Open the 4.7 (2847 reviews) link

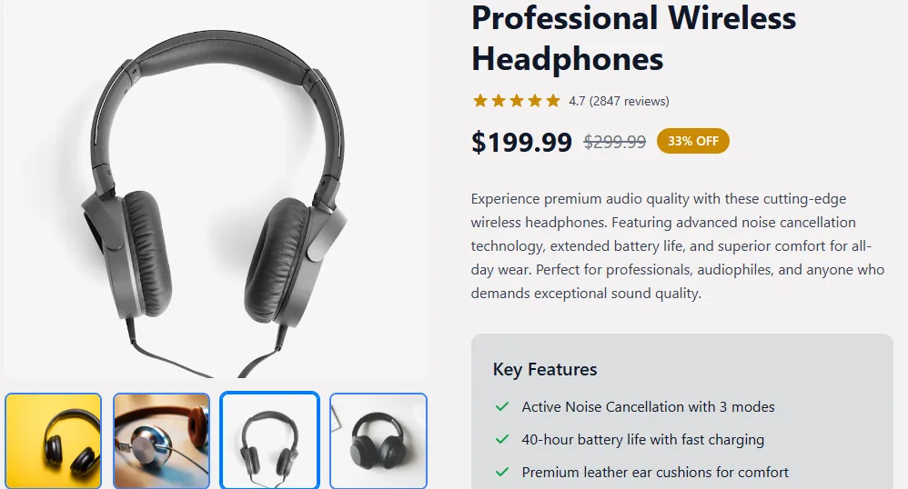click(x=619, y=101)
